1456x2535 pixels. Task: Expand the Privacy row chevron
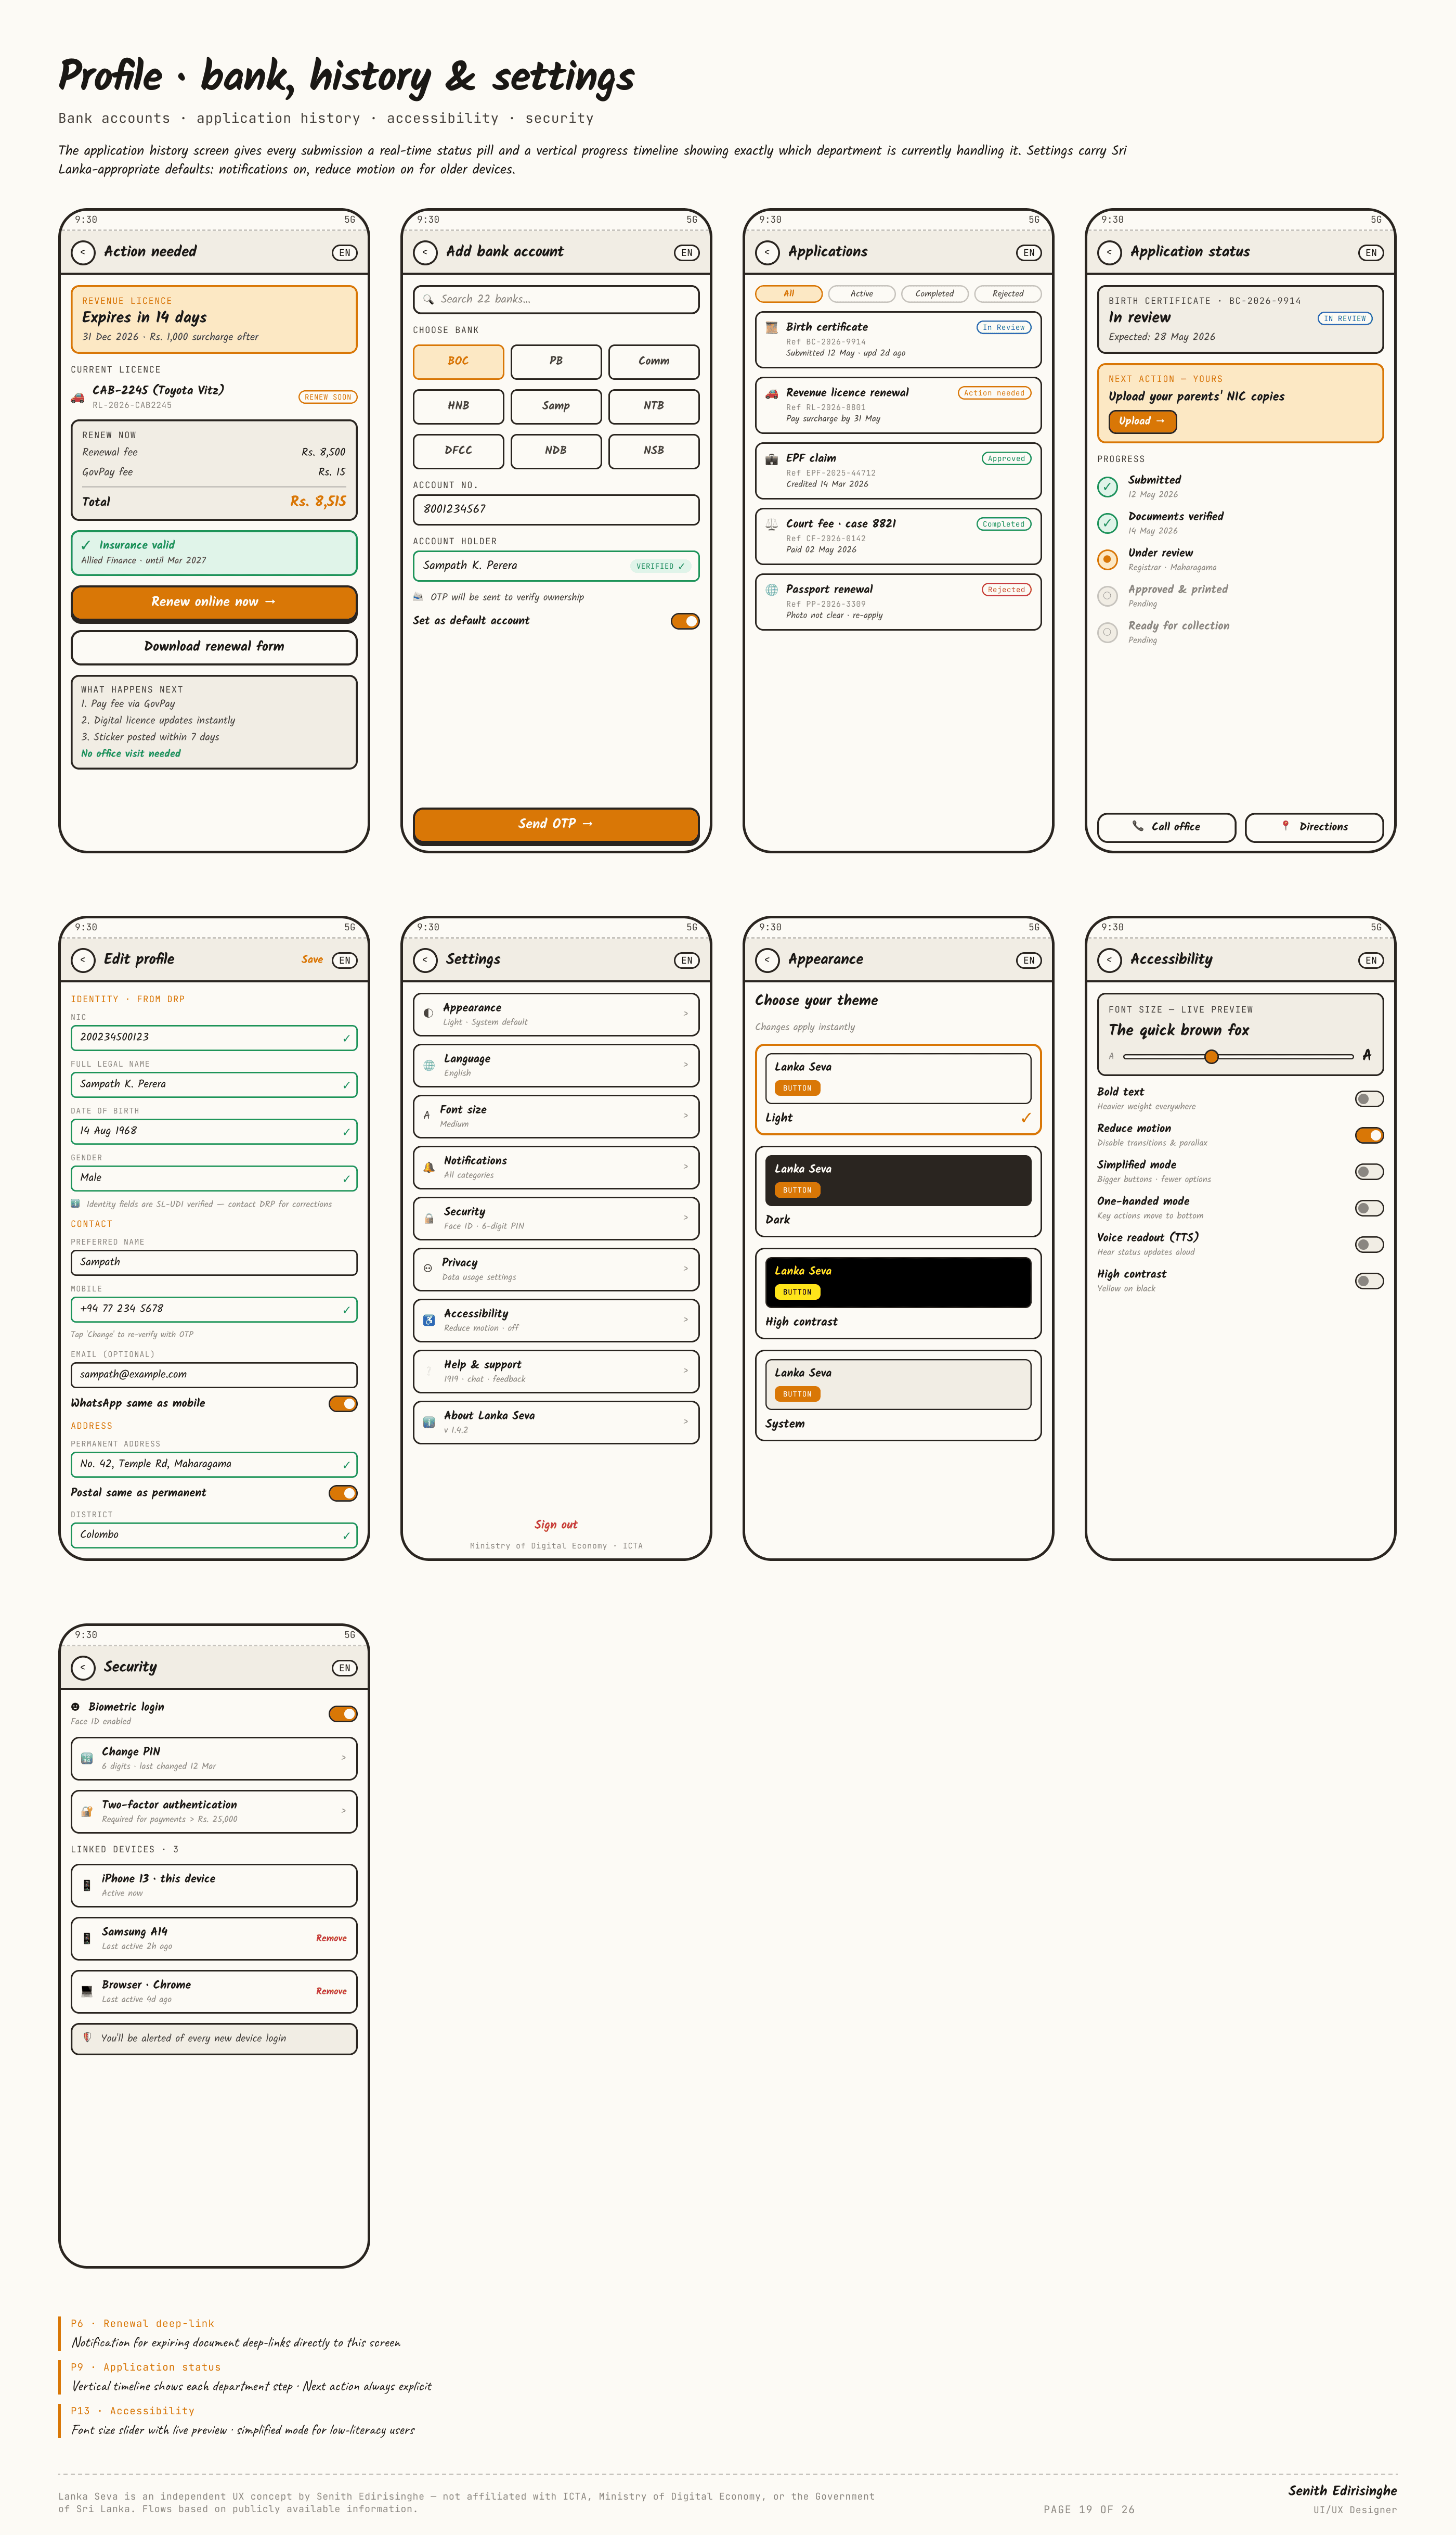click(x=686, y=1269)
